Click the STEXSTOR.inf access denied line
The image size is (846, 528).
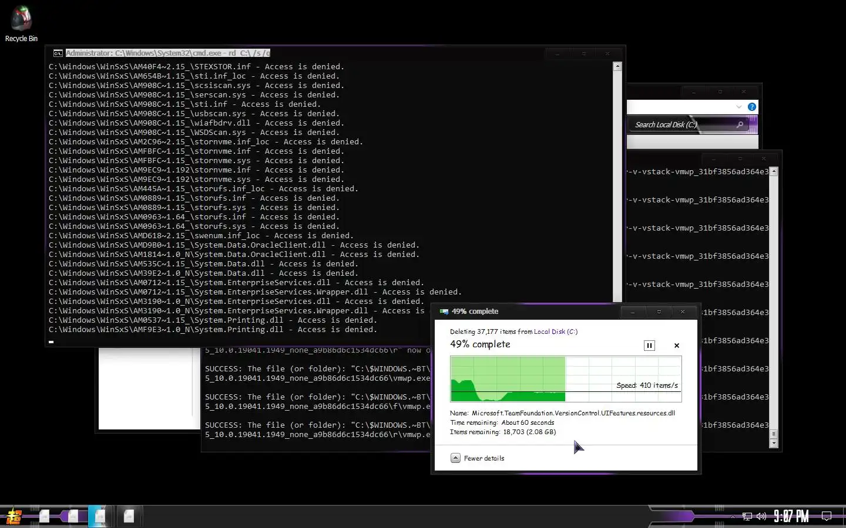[x=196, y=67]
